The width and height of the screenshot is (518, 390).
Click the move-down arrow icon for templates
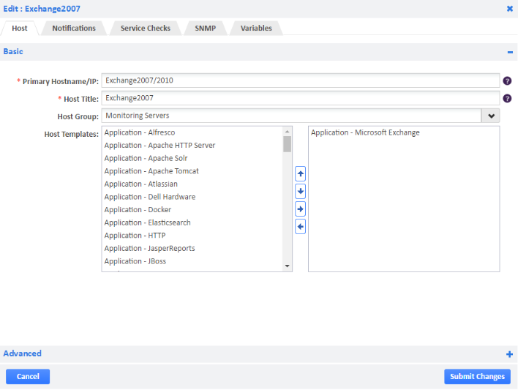(300, 191)
